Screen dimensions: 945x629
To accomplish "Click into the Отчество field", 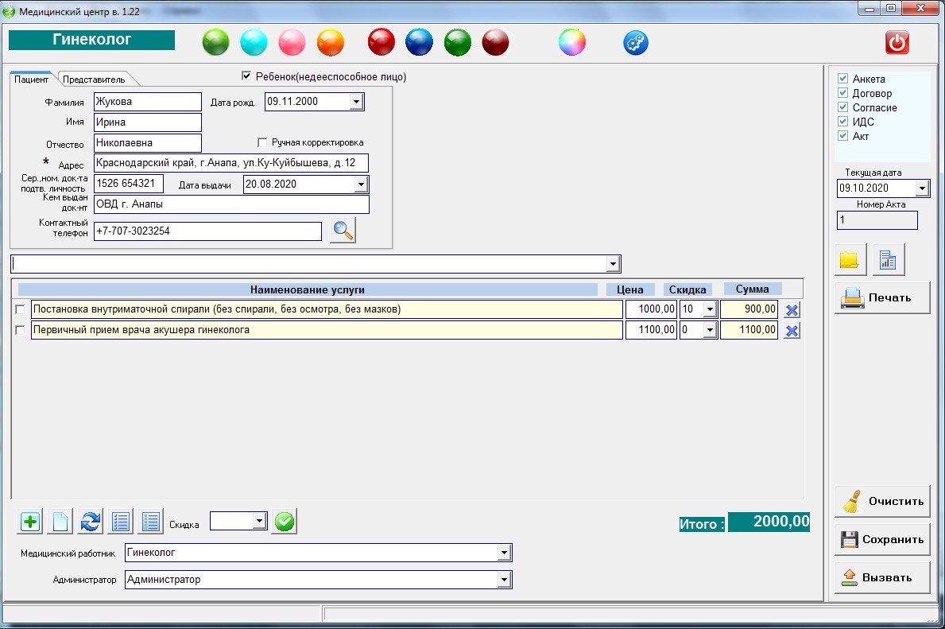I will (148, 143).
